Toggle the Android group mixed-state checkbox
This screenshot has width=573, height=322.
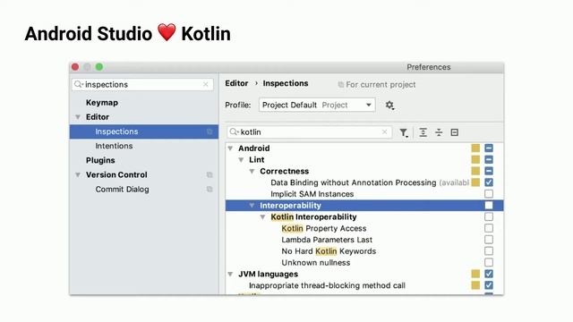click(x=489, y=148)
